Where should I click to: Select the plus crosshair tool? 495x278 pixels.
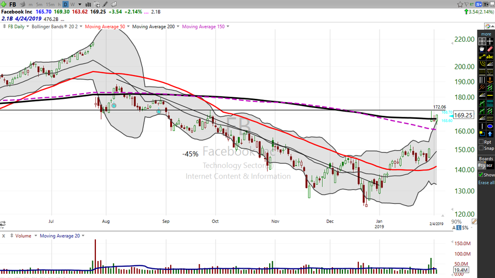490,41
